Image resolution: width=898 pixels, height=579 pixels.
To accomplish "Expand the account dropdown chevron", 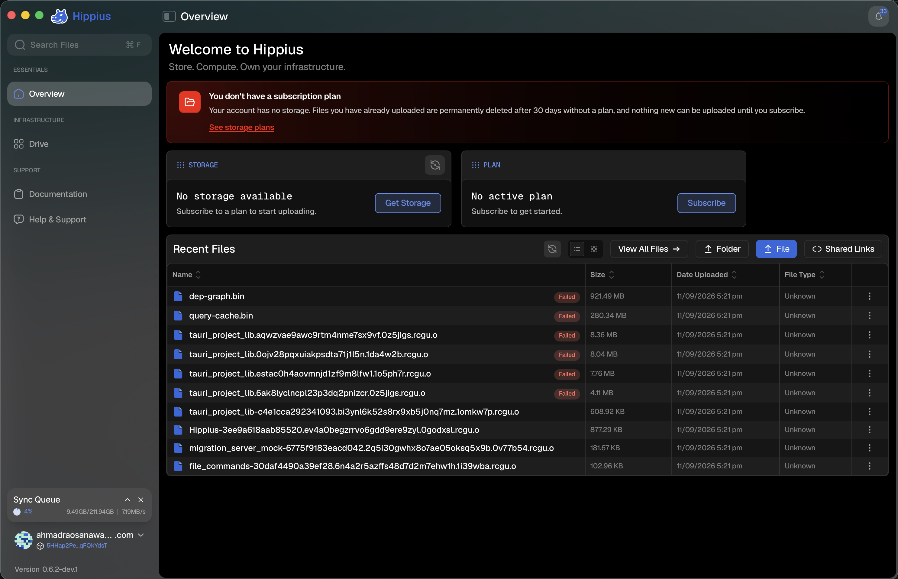I will (141, 535).
